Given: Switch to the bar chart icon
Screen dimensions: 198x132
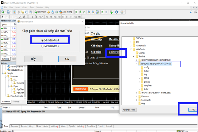Looking at the screenshot, I should pos(76,12).
